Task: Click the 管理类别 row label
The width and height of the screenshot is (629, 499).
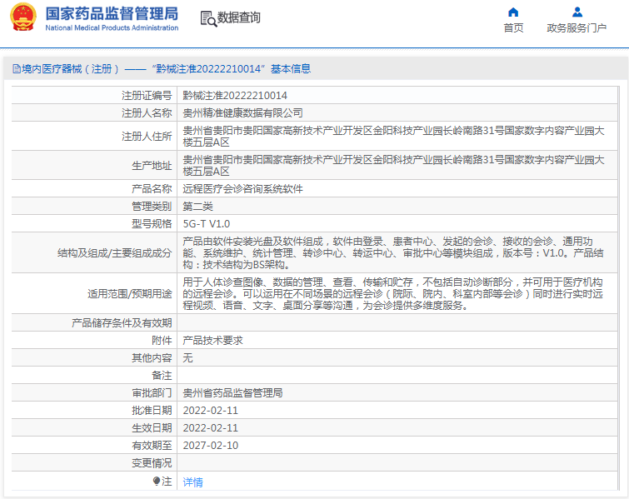Action: [x=152, y=206]
